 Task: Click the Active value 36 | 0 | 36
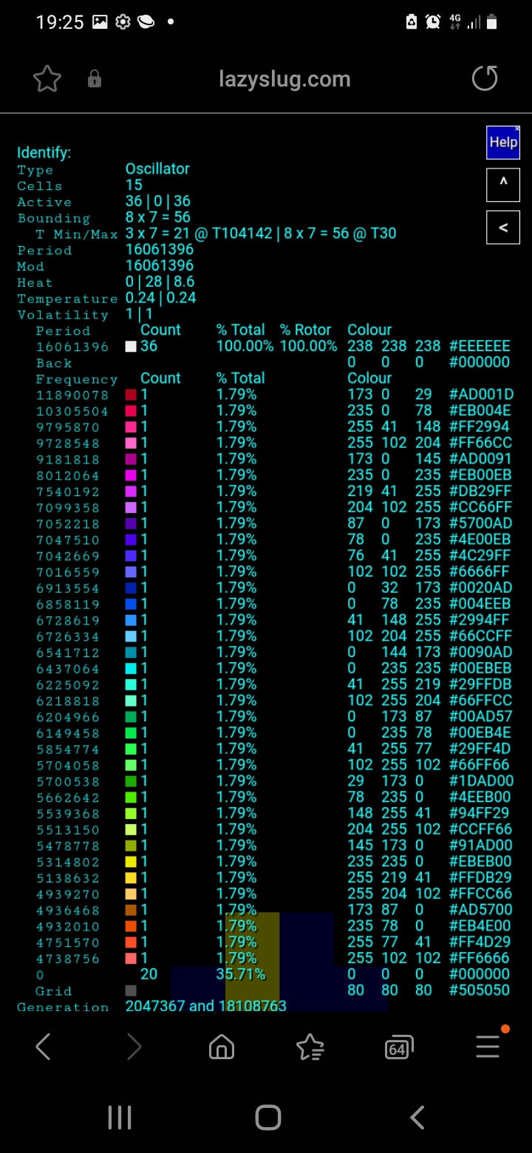point(157,201)
